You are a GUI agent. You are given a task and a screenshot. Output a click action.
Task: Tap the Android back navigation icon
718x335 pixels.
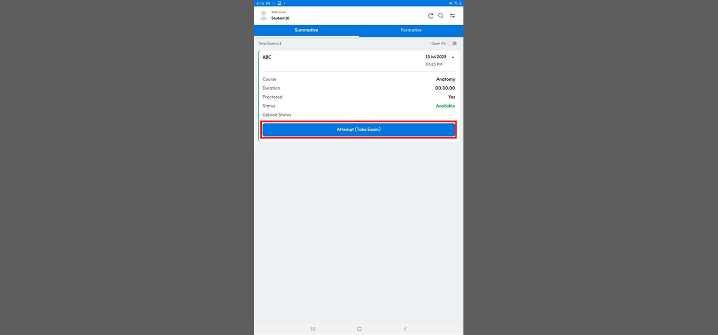(405, 329)
